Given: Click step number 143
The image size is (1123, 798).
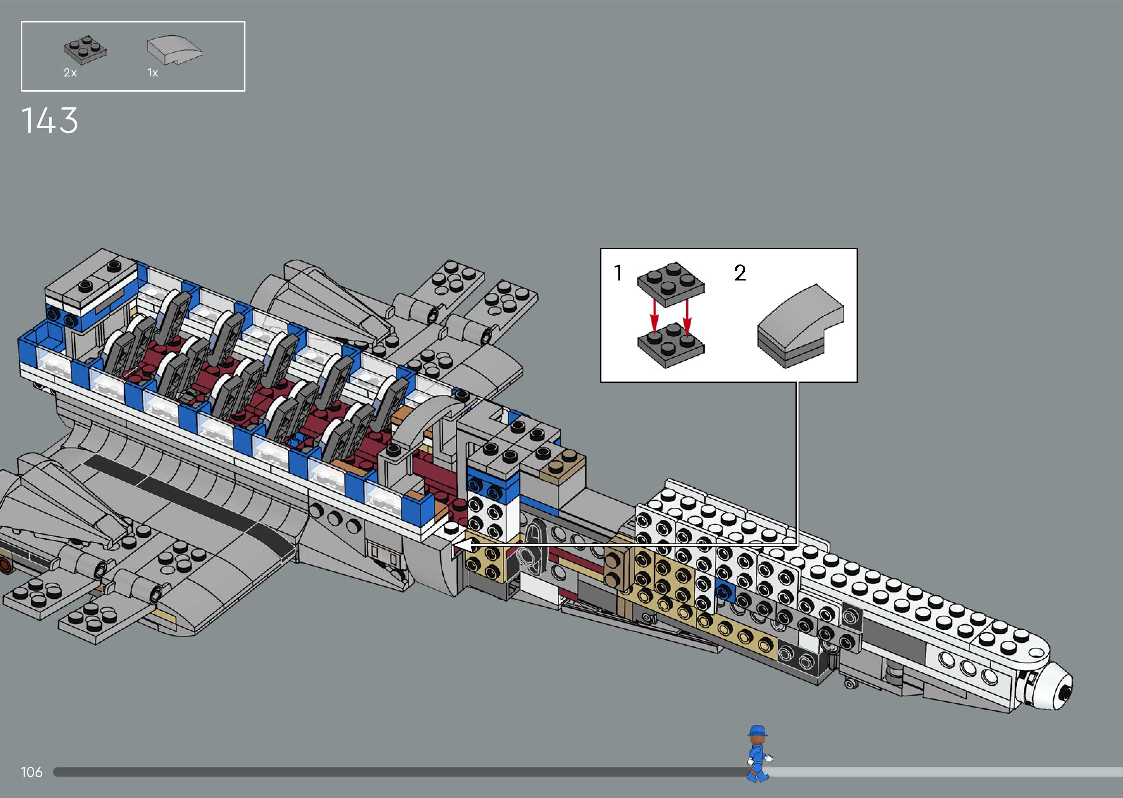Looking at the screenshot, I should [50, 121].
